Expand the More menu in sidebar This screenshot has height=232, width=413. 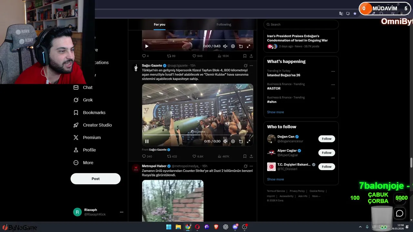(x=83, y=163)
